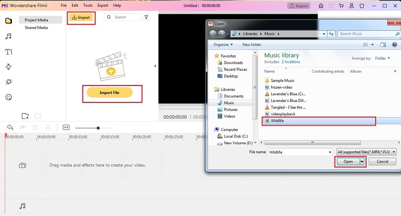The width and height of the screenshot is (401, 216).
Task: Click the 2 locations link
Action: (291, 62)
